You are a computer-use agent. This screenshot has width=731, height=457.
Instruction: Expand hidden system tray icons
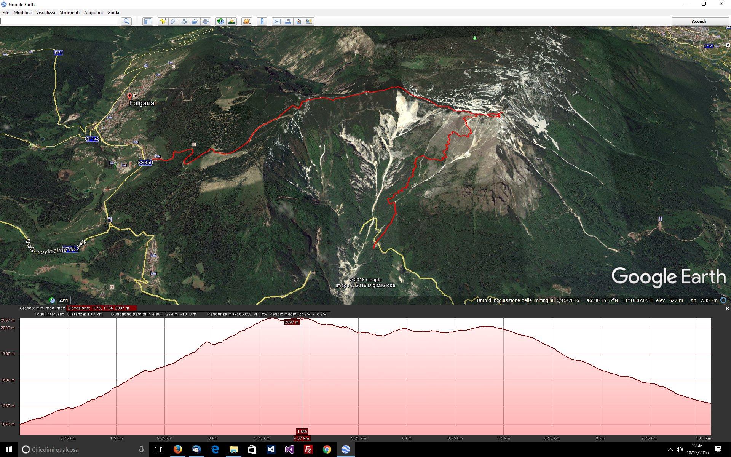point(670,449)
